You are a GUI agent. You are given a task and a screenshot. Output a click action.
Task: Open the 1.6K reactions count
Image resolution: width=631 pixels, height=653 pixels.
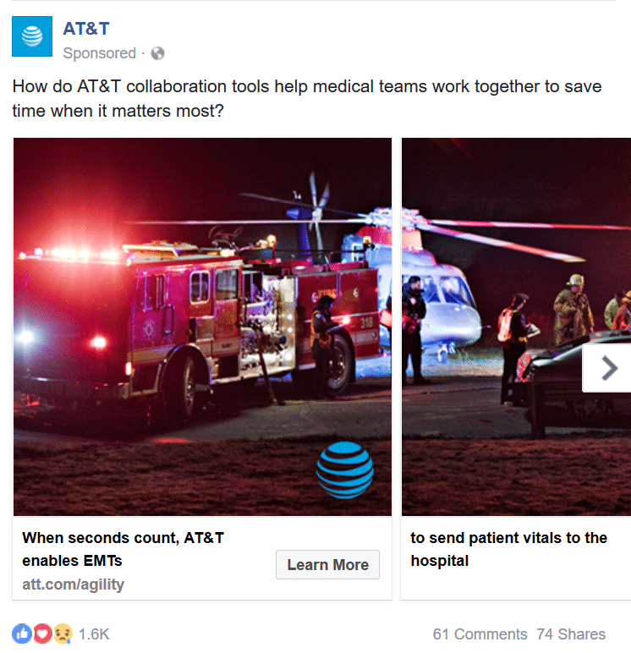pyautogui.click(x=94, y=634)
